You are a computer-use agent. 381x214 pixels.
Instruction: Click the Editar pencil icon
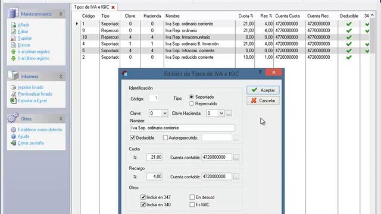point(13,32)
